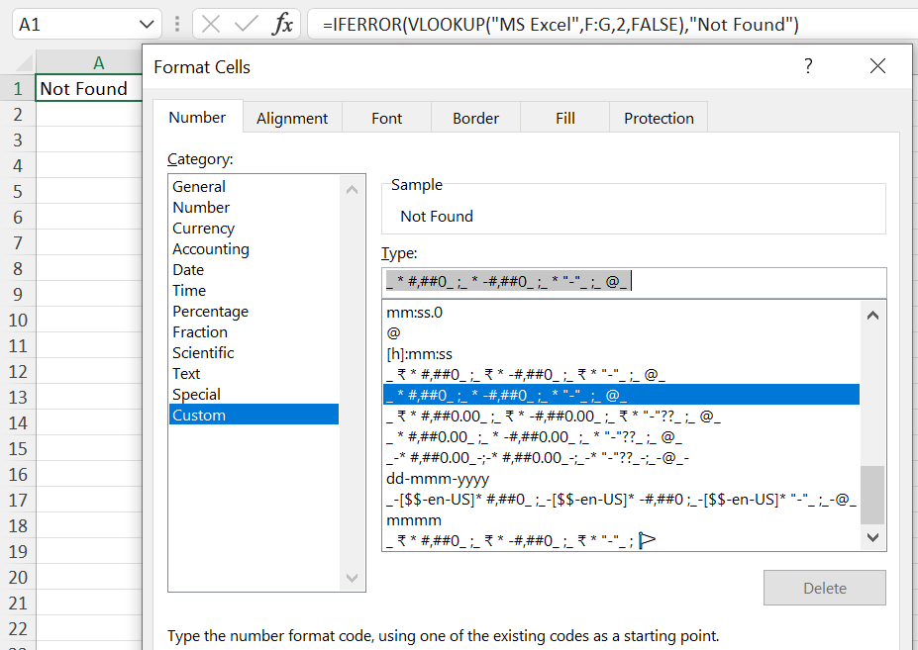Viewport: 918px width, 650px height.
Task: Click the Category list scroll up arrow
Action: point(352,190)
